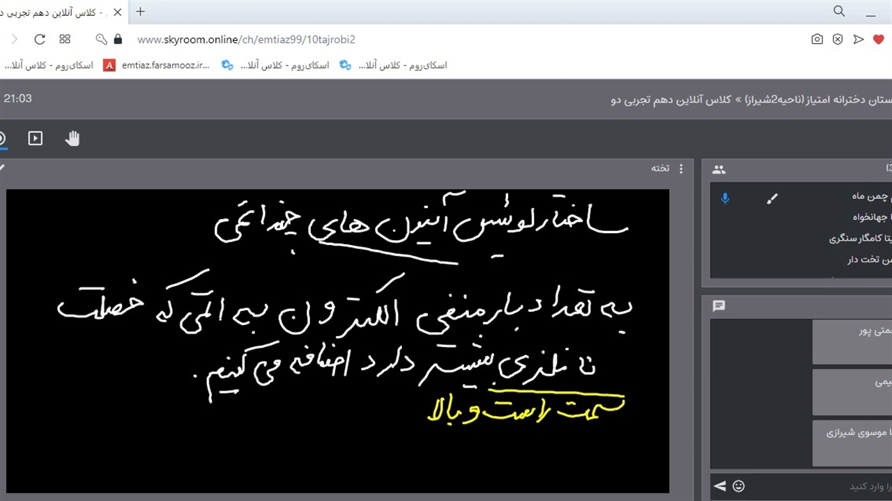Open the whiteboard panel three-dot menu
892x501 pixels.
[681, 169]
